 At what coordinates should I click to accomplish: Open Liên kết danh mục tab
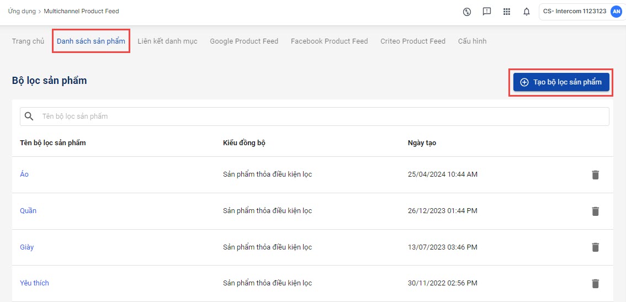tap(167, 41)
